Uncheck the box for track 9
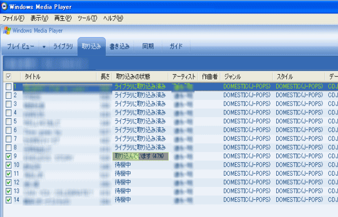338x217 pixels. click(x=9, y=156)
